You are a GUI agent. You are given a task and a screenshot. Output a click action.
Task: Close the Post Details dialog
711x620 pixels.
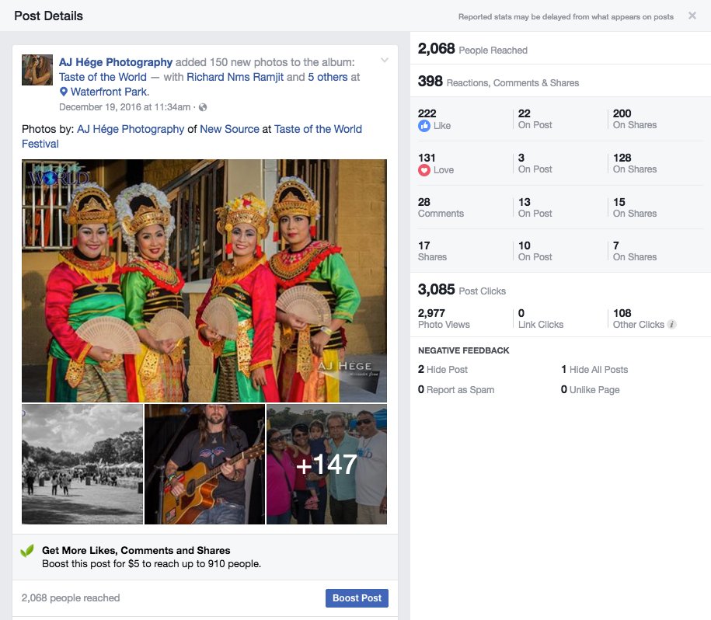[692, 16]
